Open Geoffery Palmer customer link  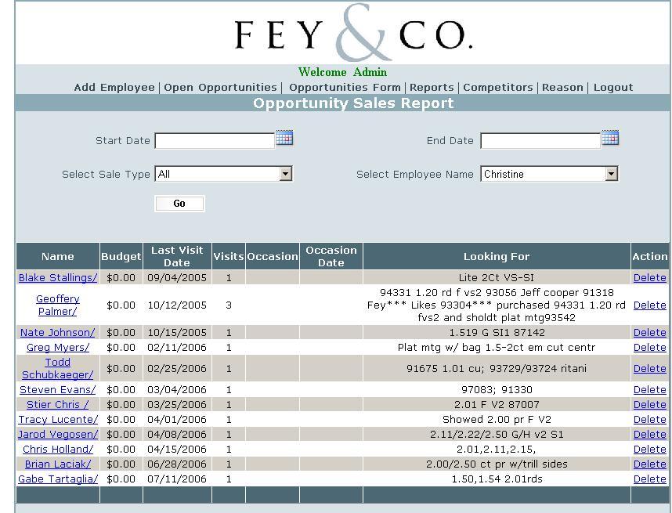pos(57,305)
